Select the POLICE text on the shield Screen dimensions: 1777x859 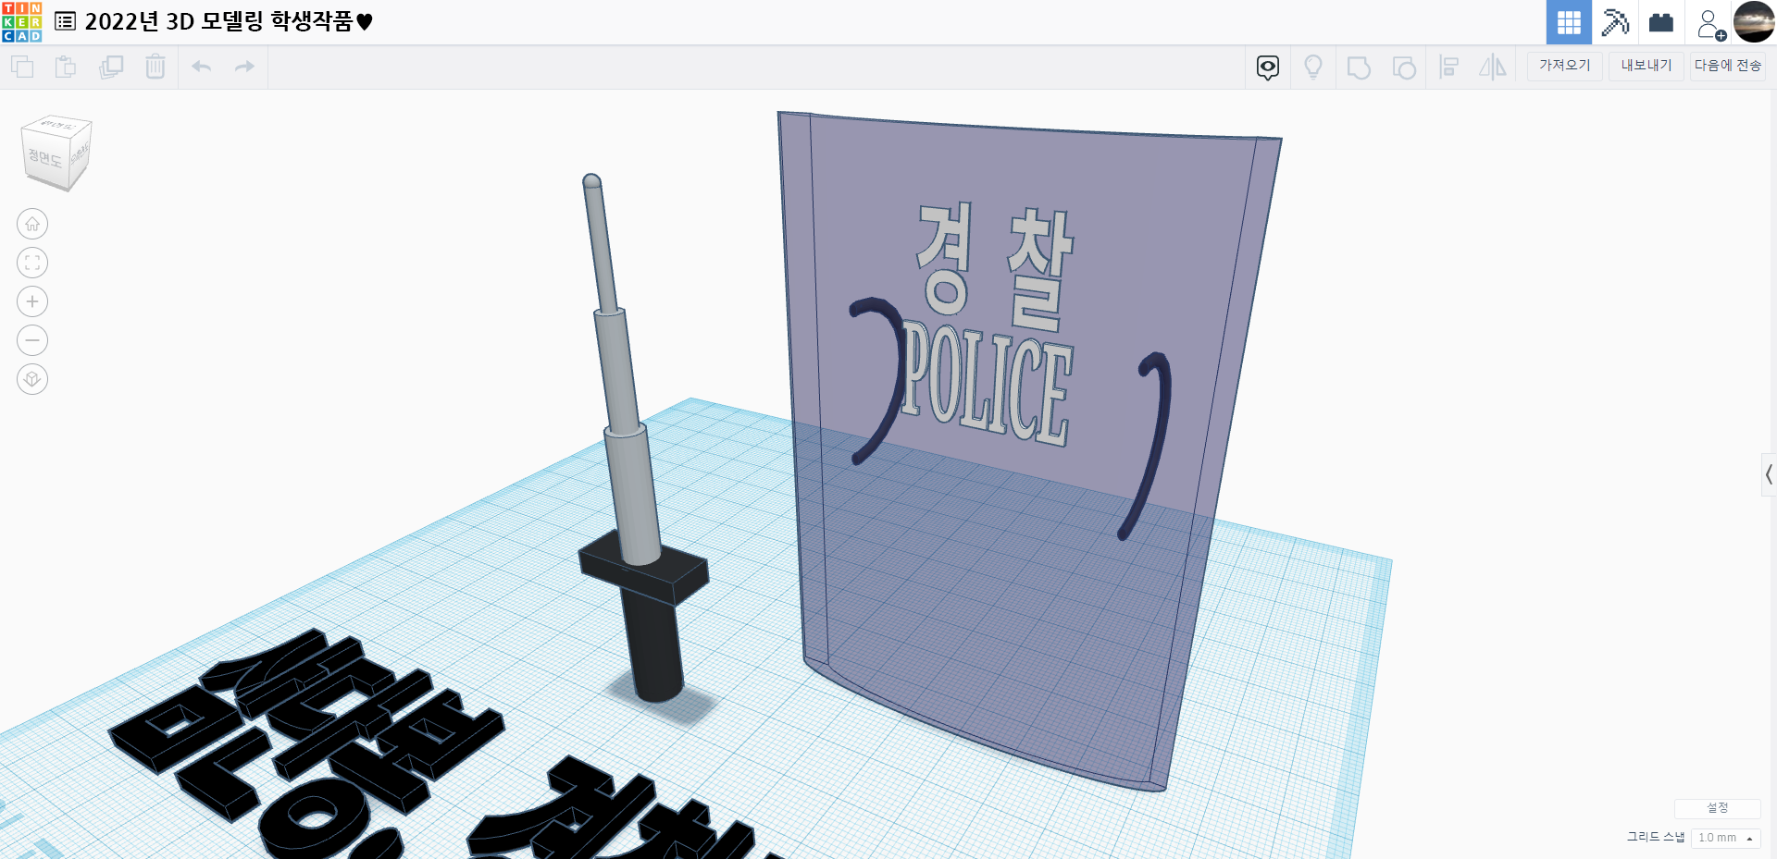point(988,385)
